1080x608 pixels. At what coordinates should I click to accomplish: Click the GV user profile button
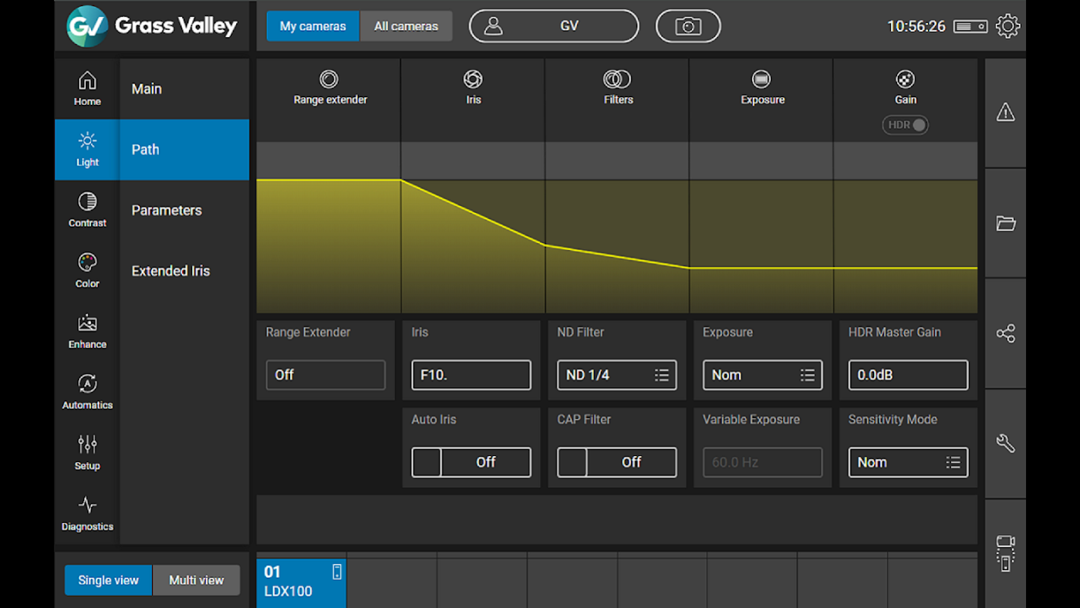pyautogui.click(x=554, y=27)
